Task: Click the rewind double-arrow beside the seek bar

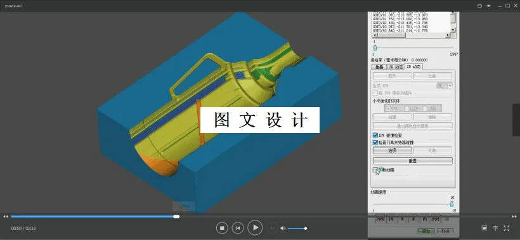Action: 6,217
